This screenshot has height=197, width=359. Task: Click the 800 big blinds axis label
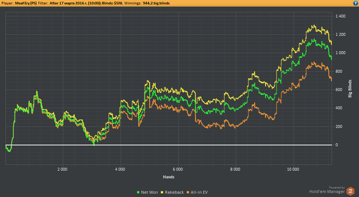pyautogui.click(x=339, y=71)
